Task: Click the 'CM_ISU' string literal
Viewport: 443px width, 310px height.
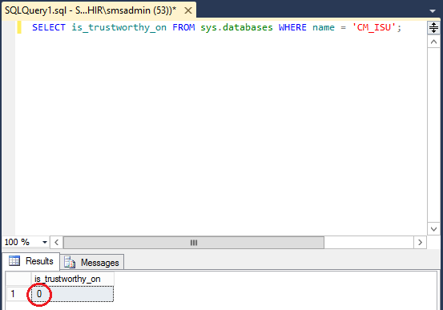Action: (373, 28)
